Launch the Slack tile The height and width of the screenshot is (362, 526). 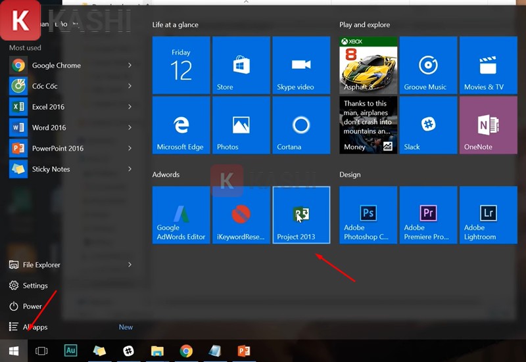click(429, 125)
